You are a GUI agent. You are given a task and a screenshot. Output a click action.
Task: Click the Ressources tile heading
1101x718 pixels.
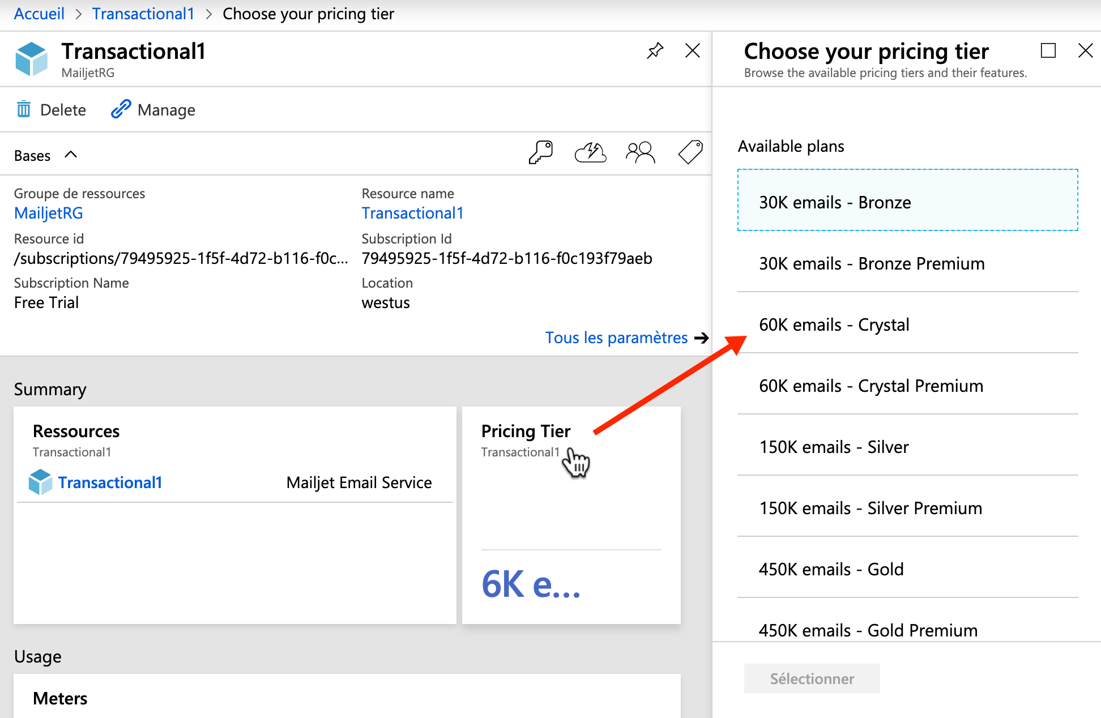tap(76, 431)
